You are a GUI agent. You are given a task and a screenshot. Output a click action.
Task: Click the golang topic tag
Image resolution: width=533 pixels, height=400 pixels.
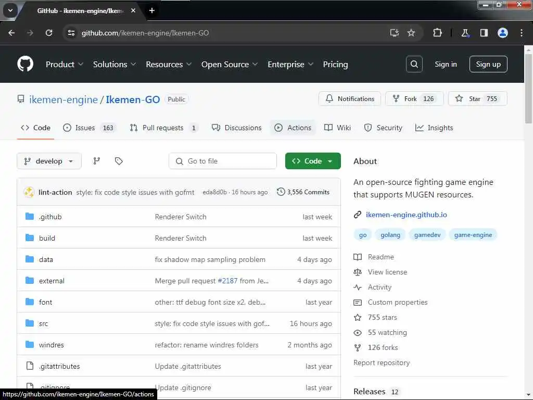tap(390, 235)
